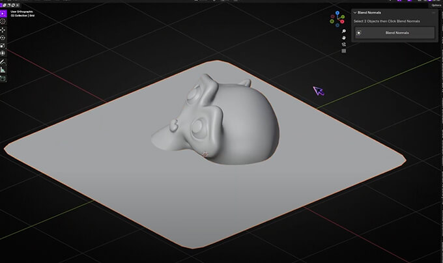The height and width of the screenshot is (263, 443).
Task: Click the Pan hand icon in viewport
Action: [x=344, y=38]
